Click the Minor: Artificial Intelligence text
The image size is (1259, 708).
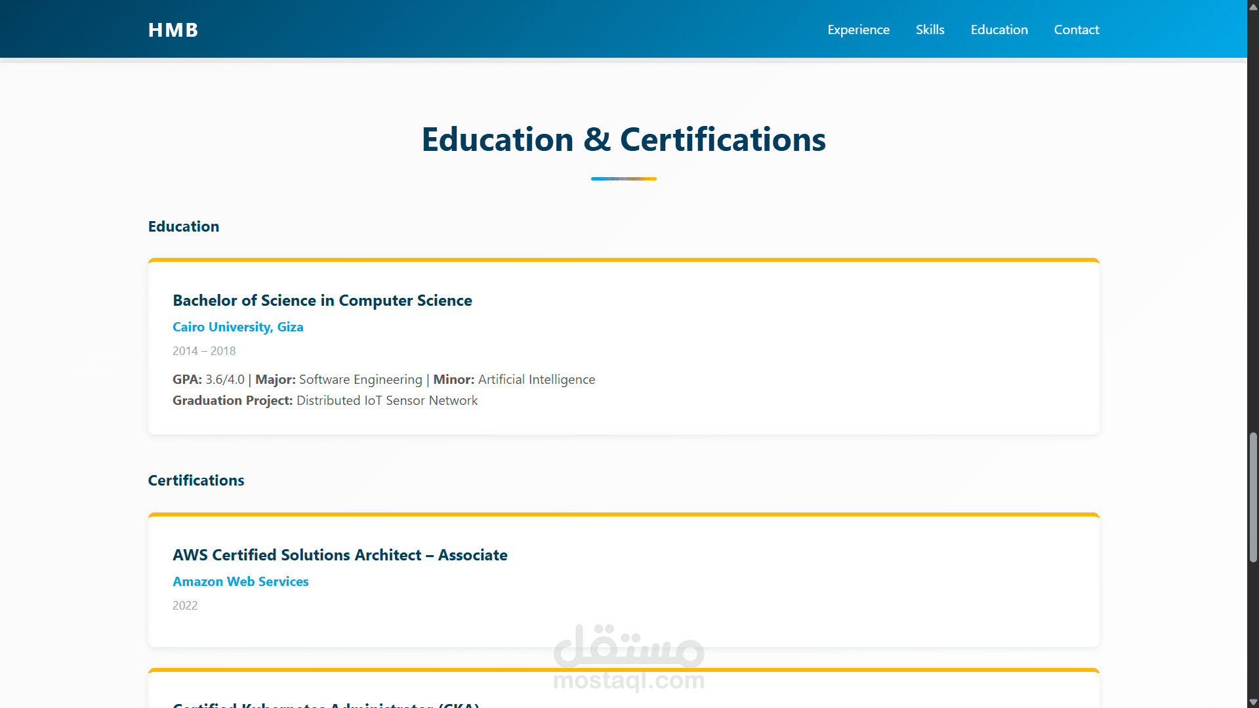point(514,379)
